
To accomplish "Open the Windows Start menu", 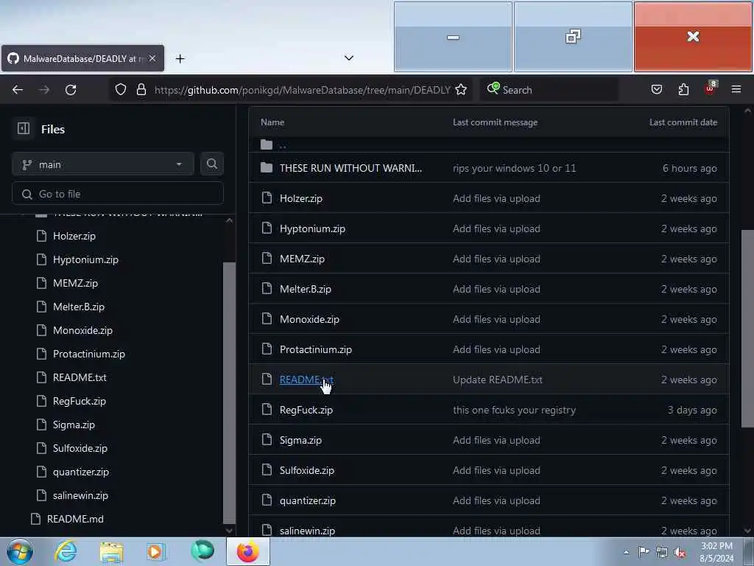I will coord(20,551).
